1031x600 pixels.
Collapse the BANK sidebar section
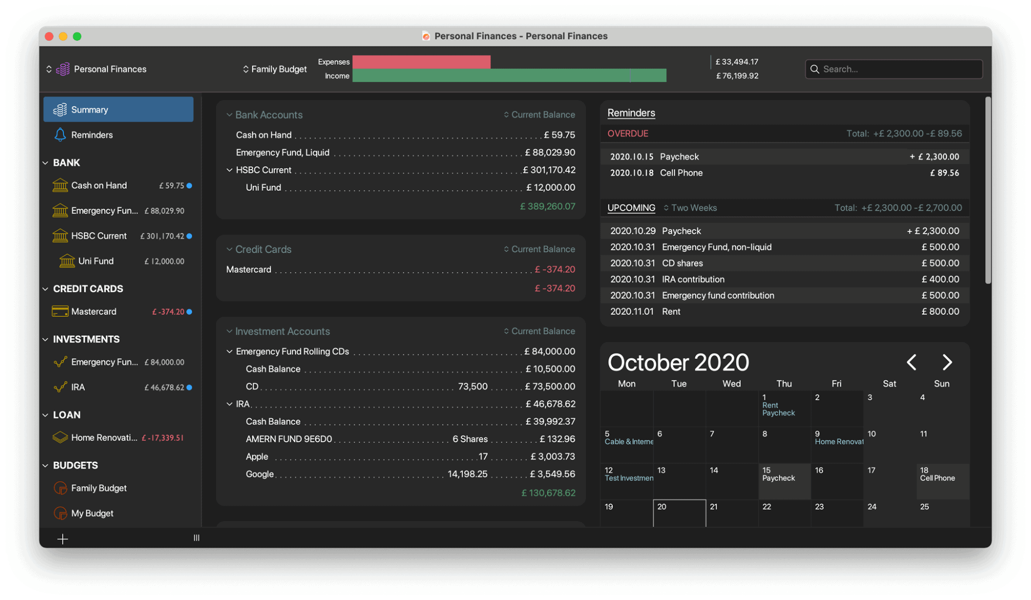(x=45, y=163)
